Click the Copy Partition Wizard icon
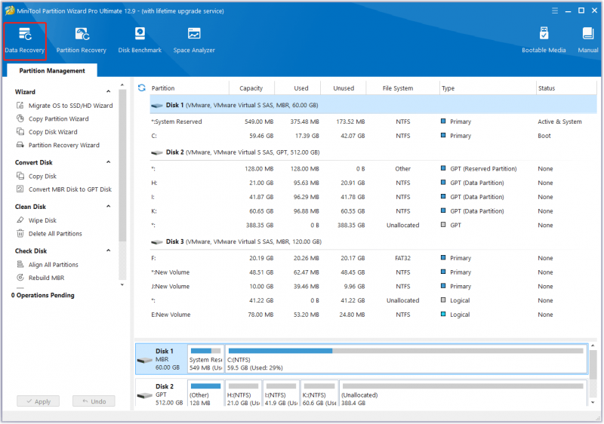Image resolution: width=604 pixels, height=424 pixels. [20, 118]
